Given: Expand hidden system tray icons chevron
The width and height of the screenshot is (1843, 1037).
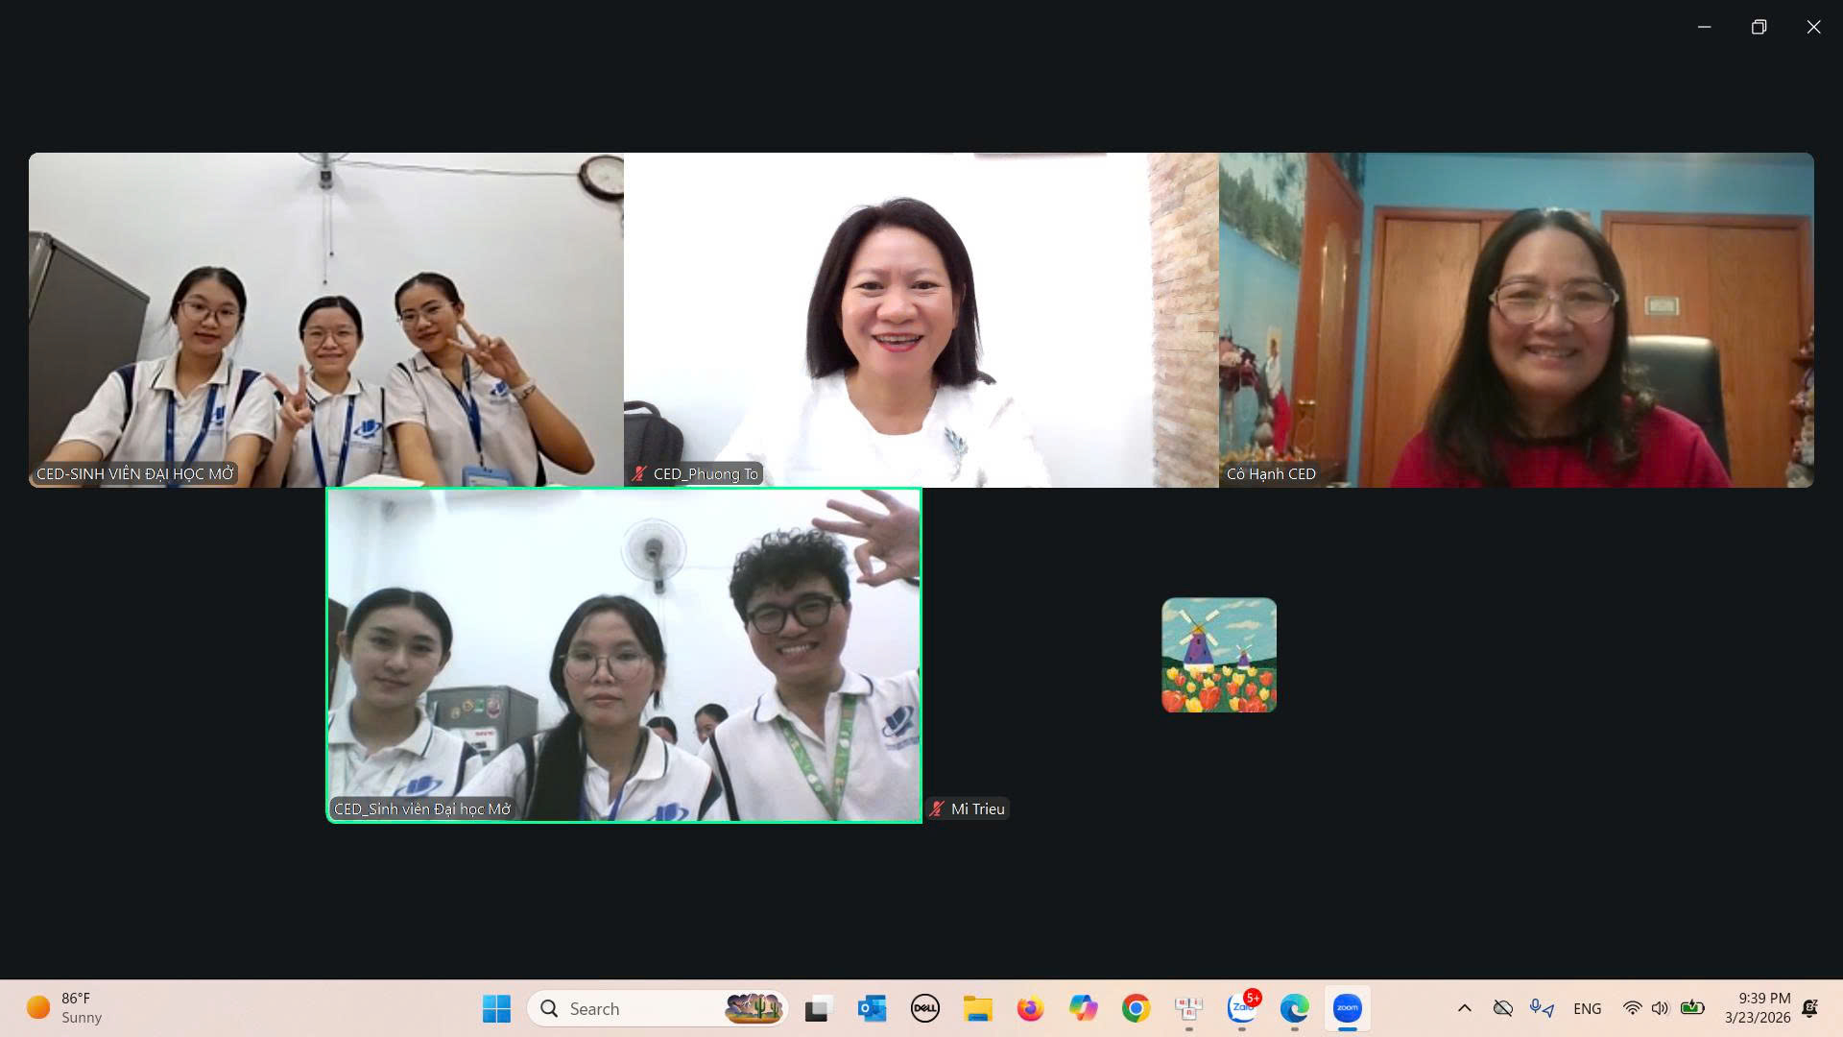Looking at the screenshot, I should tap(1464, 1008).
